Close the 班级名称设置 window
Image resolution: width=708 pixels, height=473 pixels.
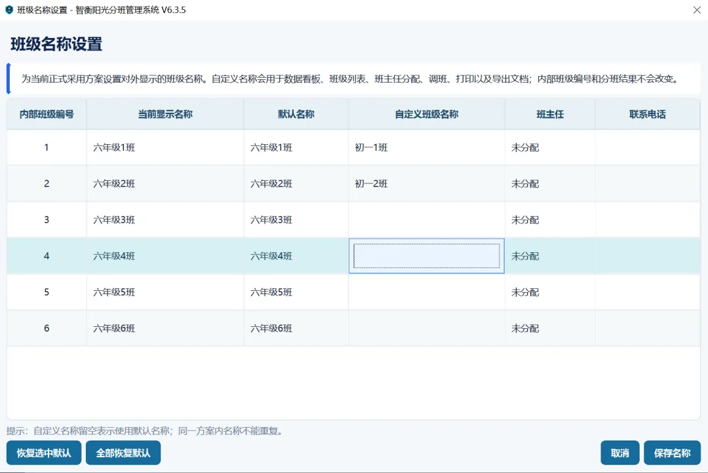click(x=697, y=10)
